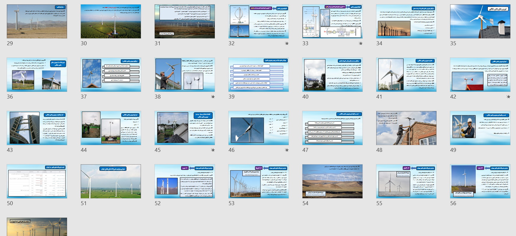Pick slide 48 with worker on ladder
The image size is (516, 236).
(406, 128)
